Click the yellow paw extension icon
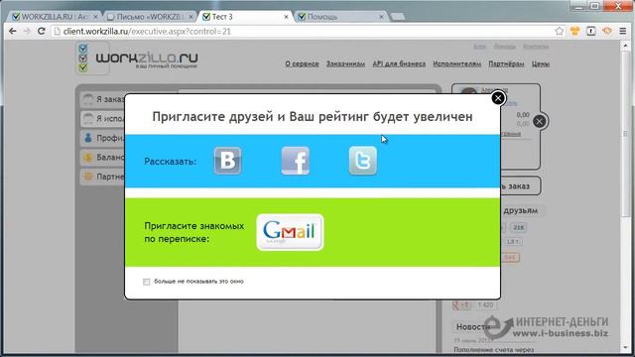This screenshot has width=635, height=357. point(575,31)
